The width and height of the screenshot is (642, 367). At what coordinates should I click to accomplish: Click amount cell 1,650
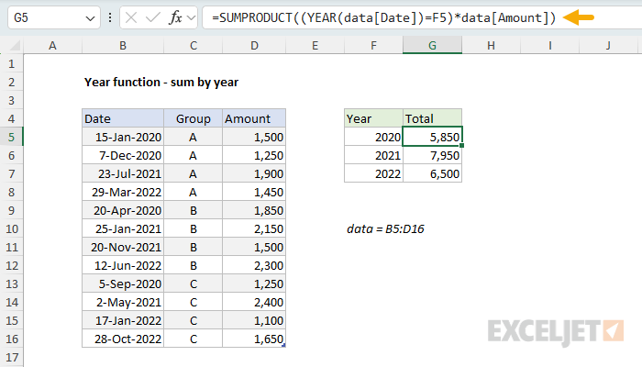point(254,339)
